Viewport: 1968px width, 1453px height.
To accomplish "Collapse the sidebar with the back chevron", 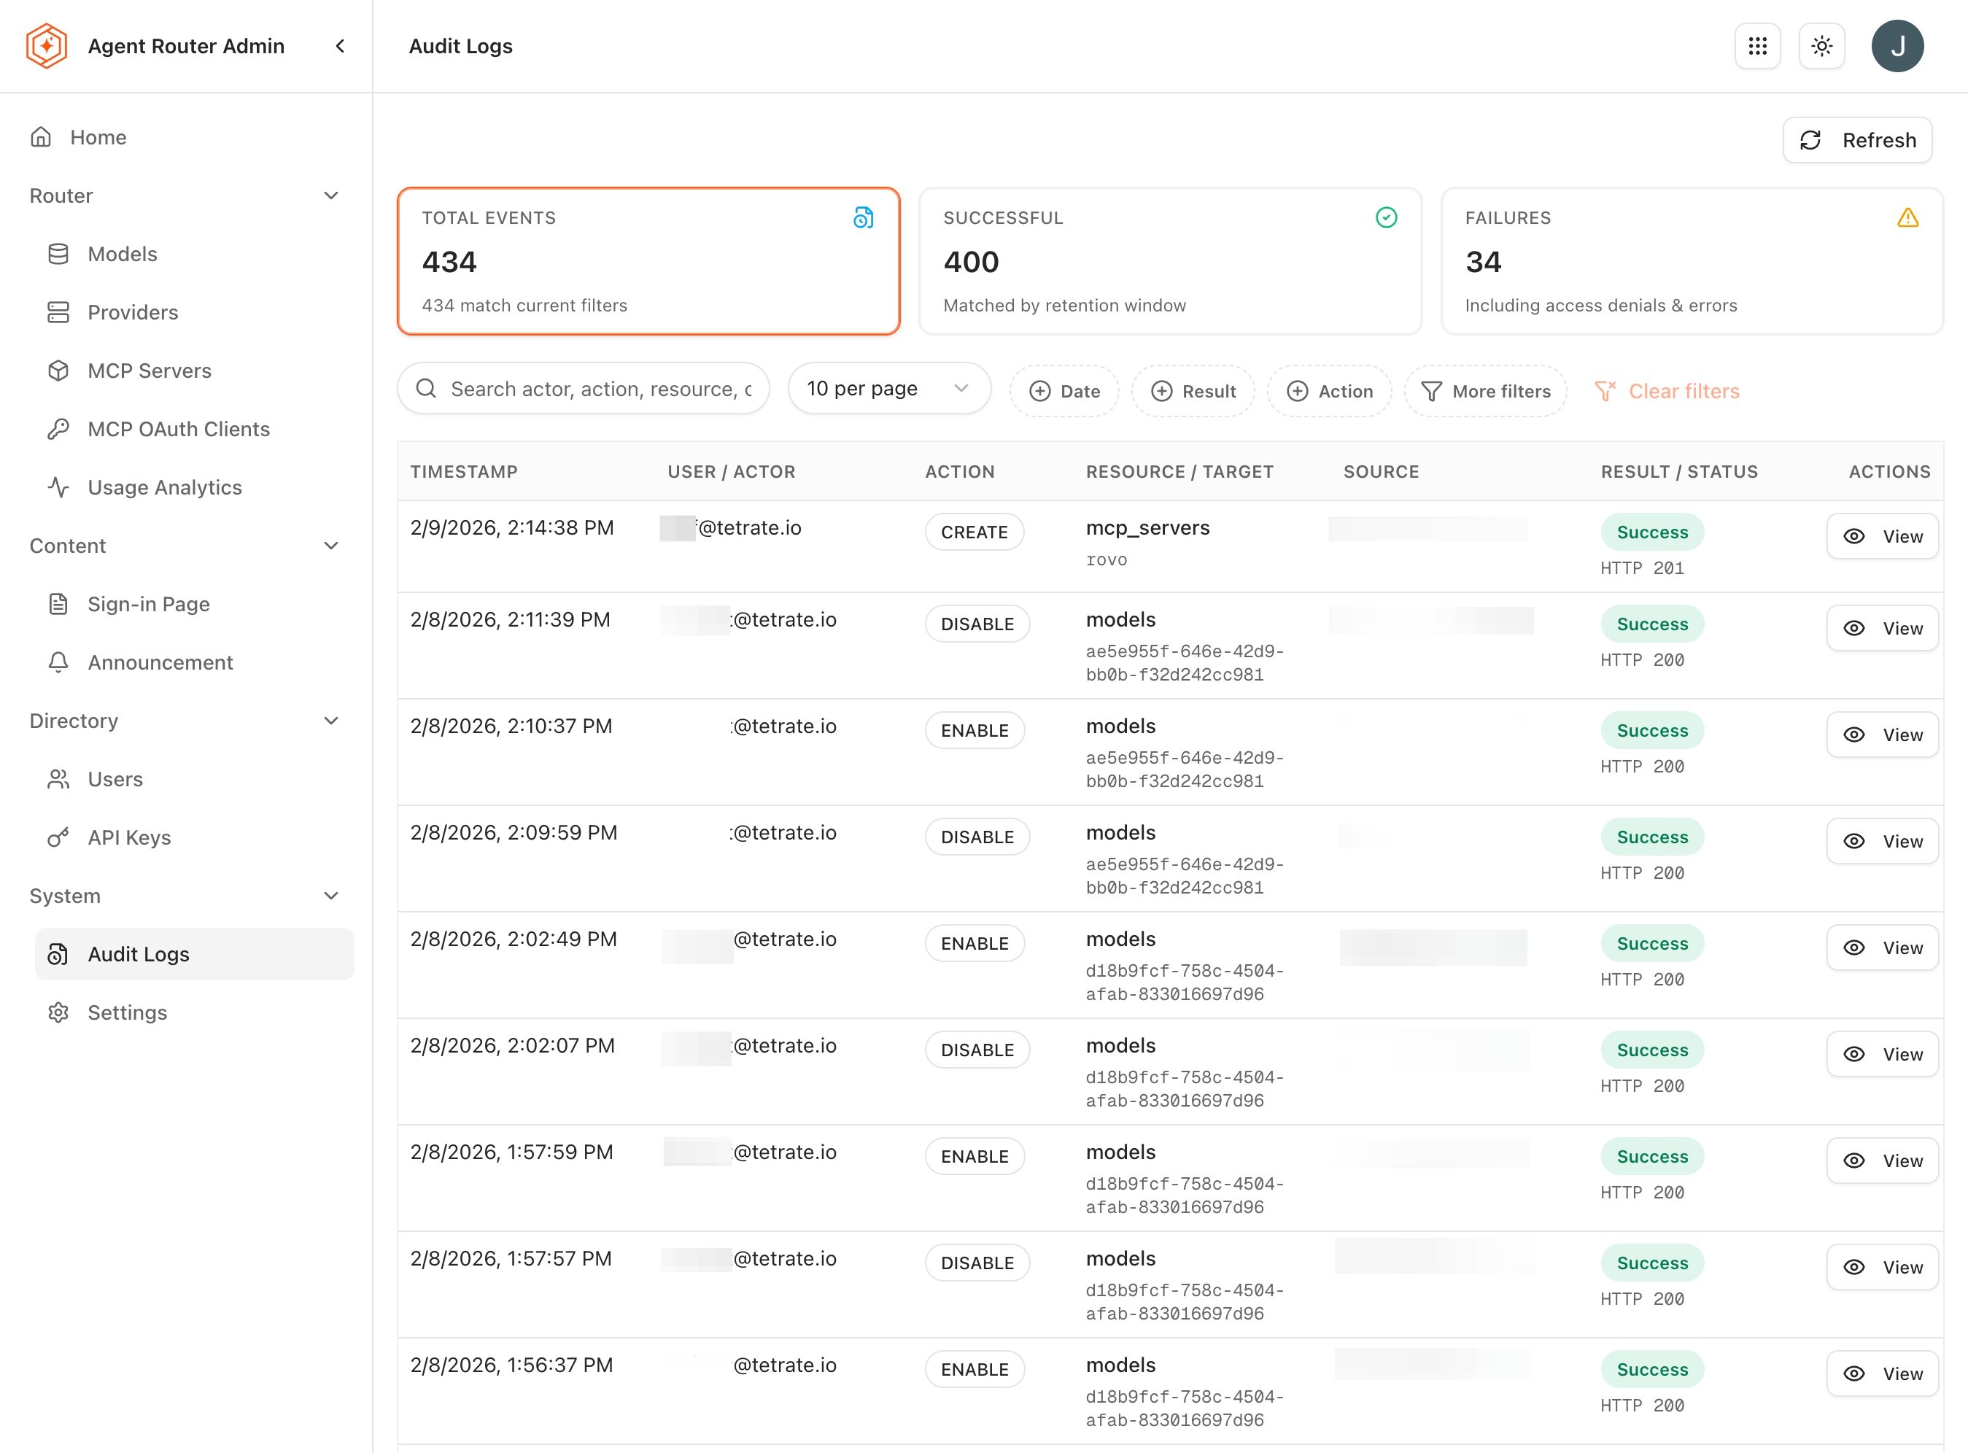I will pos(341,46).
